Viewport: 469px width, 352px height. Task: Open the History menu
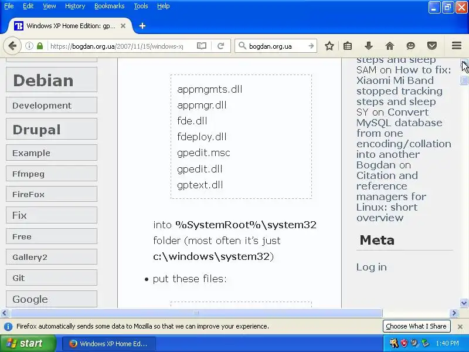pyautogui.click(x=75, y=6)
